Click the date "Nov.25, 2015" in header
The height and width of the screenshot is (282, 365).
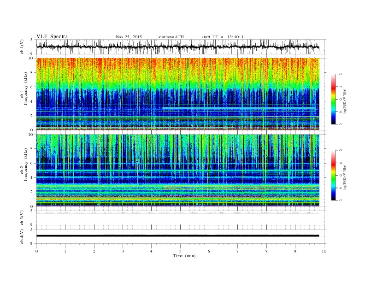tap(129, 37)
